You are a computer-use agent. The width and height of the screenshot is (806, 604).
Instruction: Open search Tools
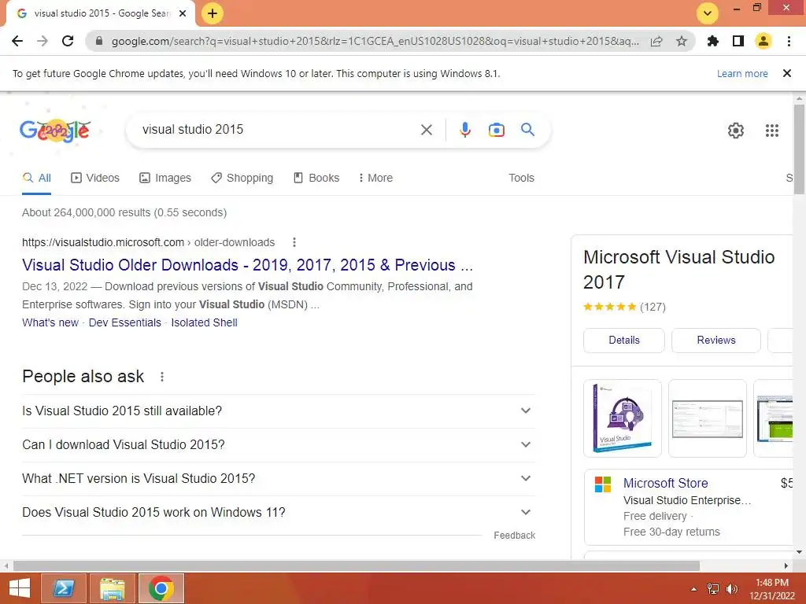click(521, 178)
